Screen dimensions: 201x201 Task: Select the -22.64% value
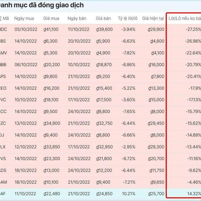193,53
